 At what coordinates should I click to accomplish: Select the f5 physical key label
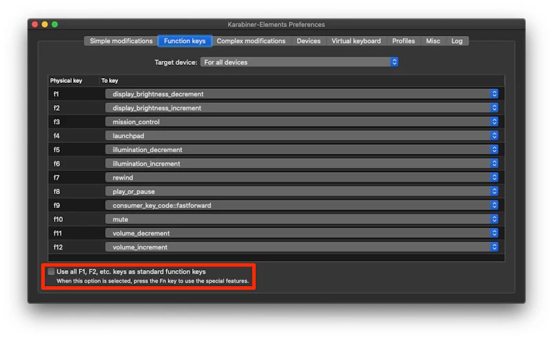tap(57, 150)
